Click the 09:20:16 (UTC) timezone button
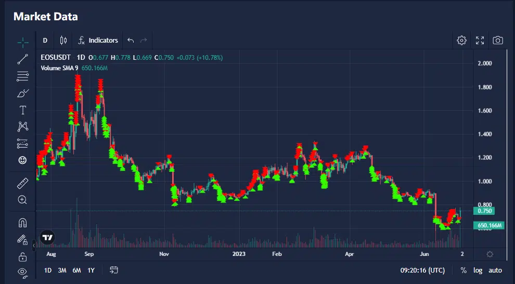515x284 pixels. (x=422, y=270)
